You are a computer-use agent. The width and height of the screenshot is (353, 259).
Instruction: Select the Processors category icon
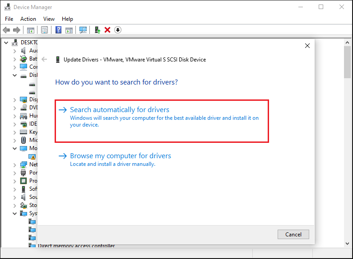coord(23,181)
